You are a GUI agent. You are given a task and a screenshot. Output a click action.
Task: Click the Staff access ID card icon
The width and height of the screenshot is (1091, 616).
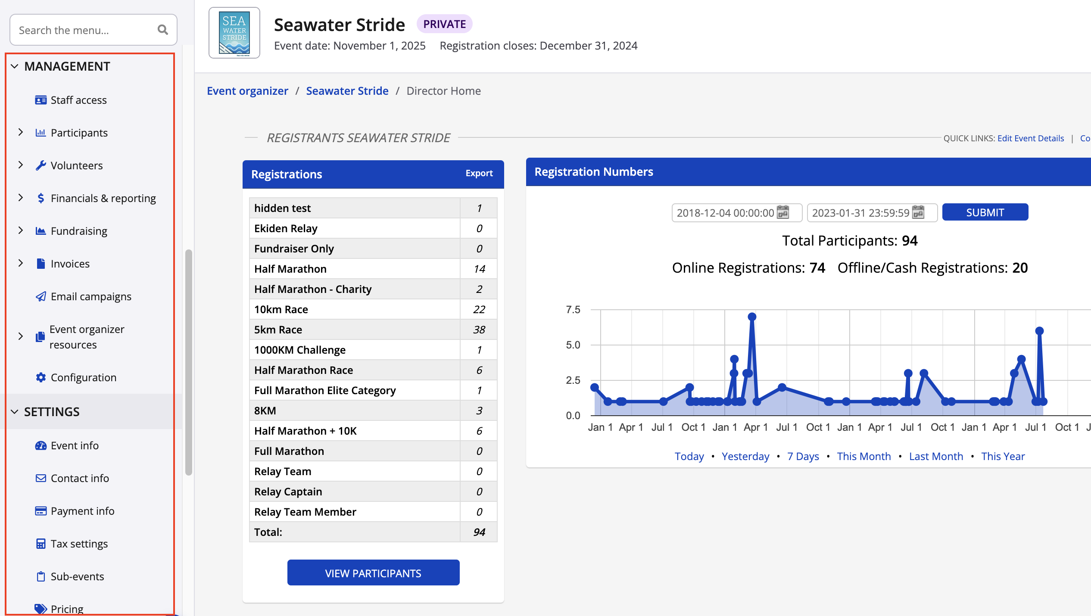coord(41,100)
